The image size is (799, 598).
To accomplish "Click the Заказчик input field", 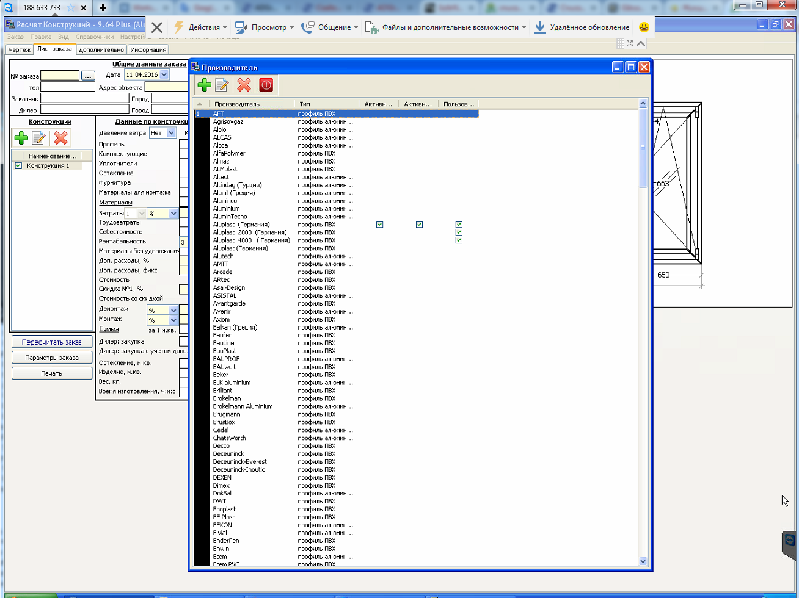I will pyautogui.click(x=85, y=98).
